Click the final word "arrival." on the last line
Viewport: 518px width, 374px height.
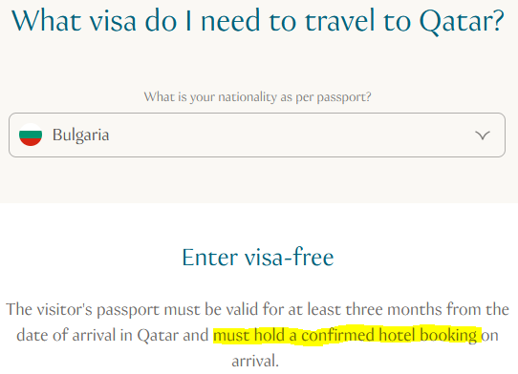tap(255, 361)
